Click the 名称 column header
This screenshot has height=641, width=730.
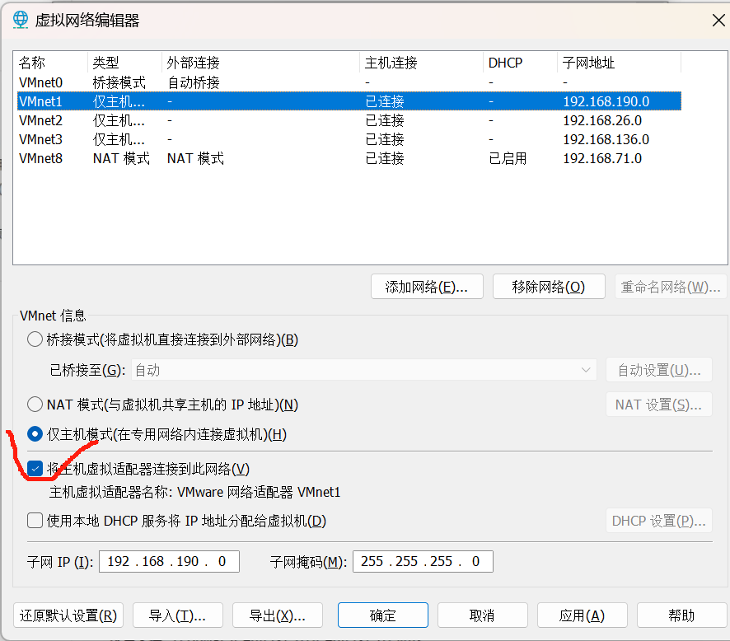pos(52,63)
